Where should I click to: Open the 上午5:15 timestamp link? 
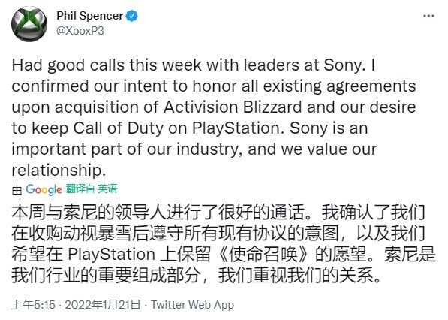click(x=33, y=305)
